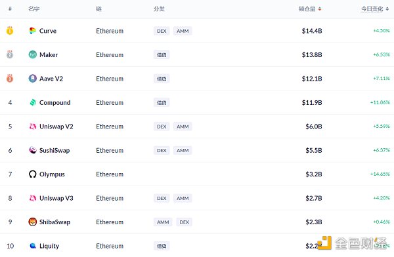Image resolution: width=394 pixels, height=257 pixels.
Task: Select the 借贷 tag in Maker row
Action: [x=162, y=54]
